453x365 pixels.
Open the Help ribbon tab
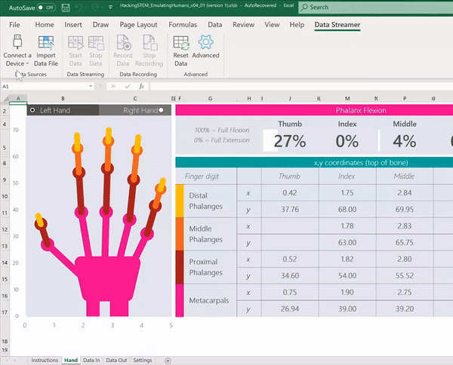click(297, 25)
